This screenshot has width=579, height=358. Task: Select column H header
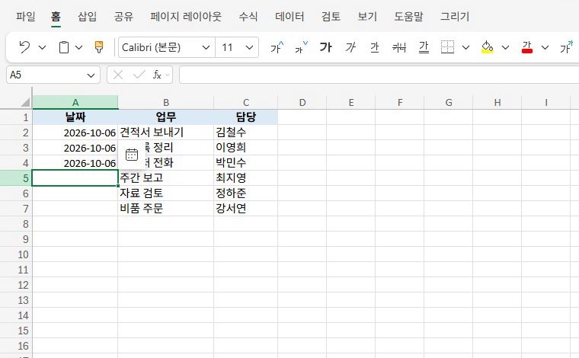[497, 102]
